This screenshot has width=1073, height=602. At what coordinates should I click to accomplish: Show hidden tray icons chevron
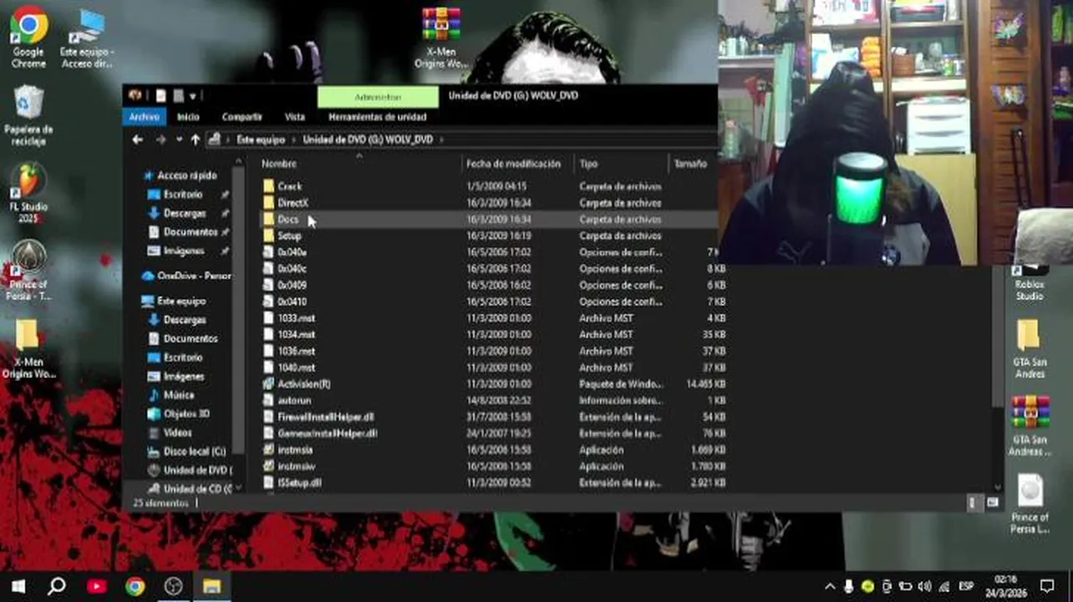[830, 586]
